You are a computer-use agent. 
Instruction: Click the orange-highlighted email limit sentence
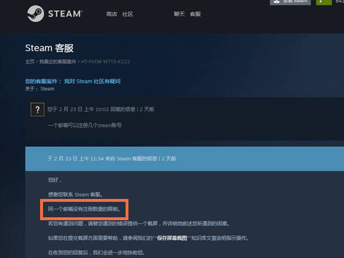click(84, 209)
